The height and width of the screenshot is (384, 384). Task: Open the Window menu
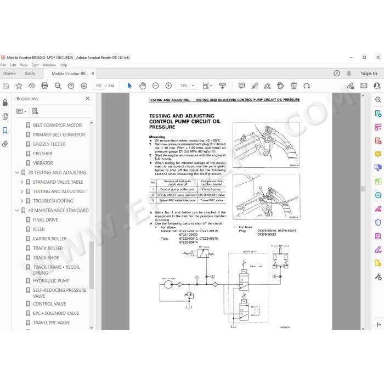49,65
